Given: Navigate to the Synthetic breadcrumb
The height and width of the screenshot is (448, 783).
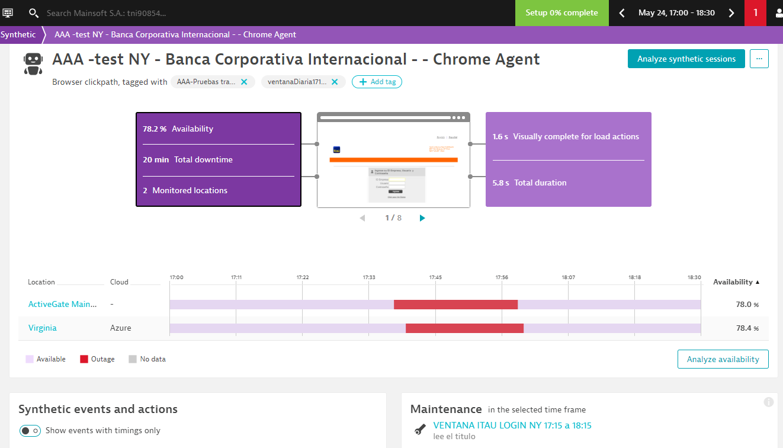Looking at the screenshot, I should [18, 34].
